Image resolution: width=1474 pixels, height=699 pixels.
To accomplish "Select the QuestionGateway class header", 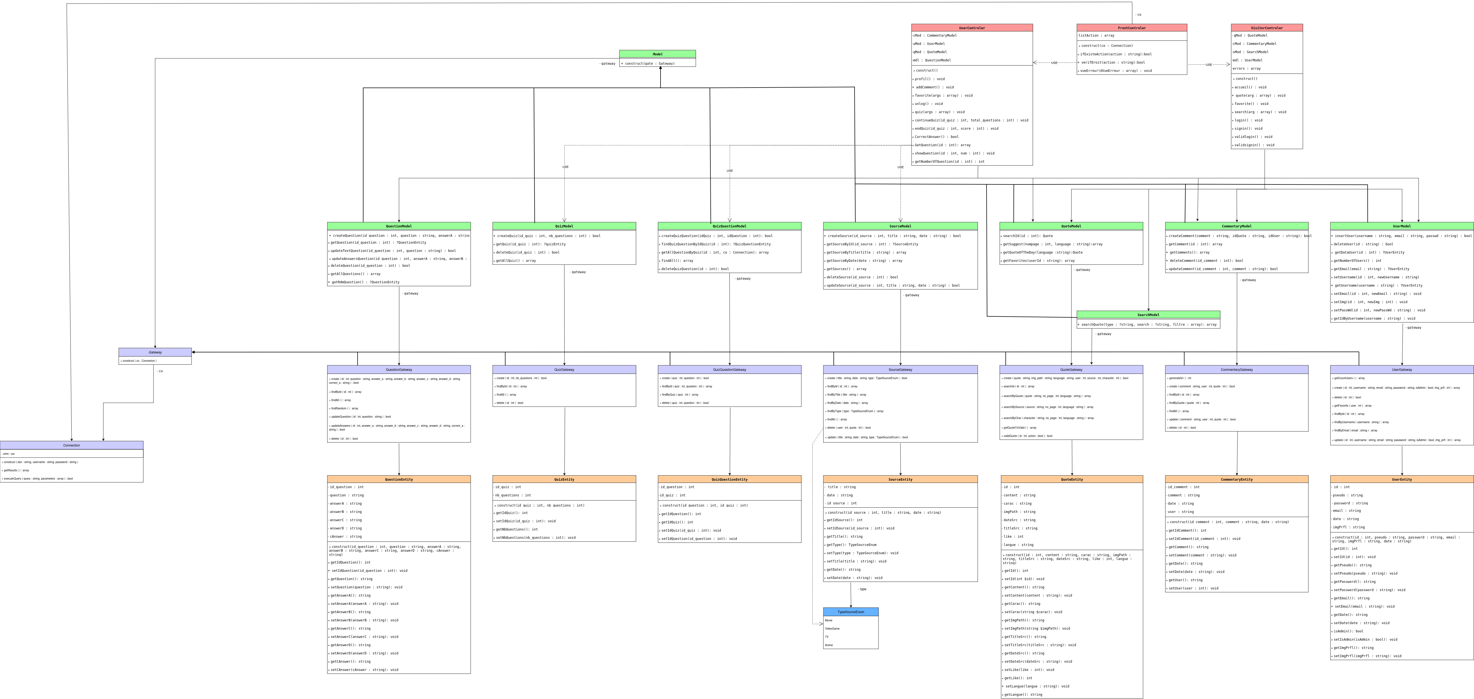I will point(399,370).
